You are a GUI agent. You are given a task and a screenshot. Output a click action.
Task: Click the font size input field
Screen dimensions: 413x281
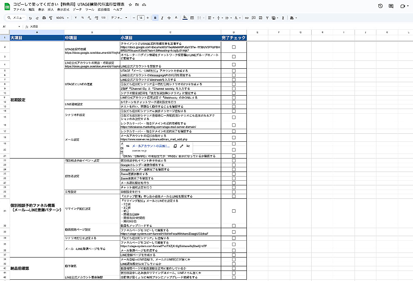click(x=141, y=18)
